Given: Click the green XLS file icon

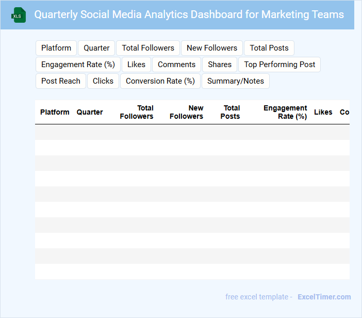Looking at the screenshot, I should tap(19, 15).
